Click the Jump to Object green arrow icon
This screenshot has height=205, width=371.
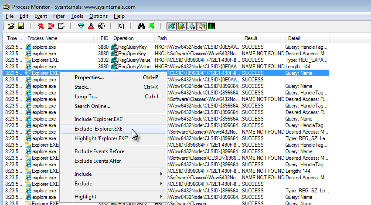[x=152, y=26]
